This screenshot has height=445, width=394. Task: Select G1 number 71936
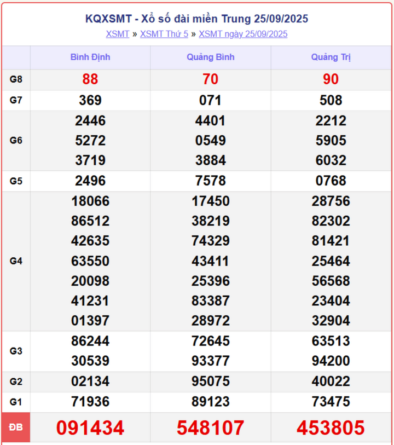pos(90,402)
